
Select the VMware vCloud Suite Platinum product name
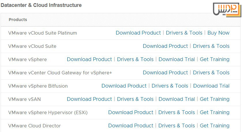tap(42, 33)
